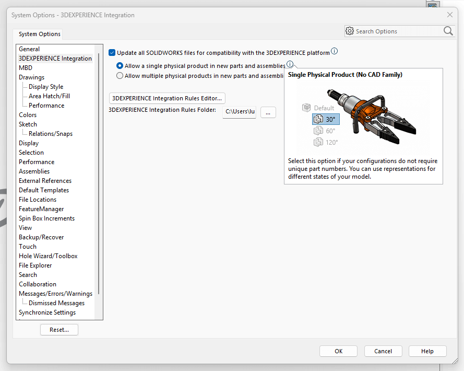
Task: Select the 60° configuration icon
Action: pyautogui.click(x=318, y=131)
